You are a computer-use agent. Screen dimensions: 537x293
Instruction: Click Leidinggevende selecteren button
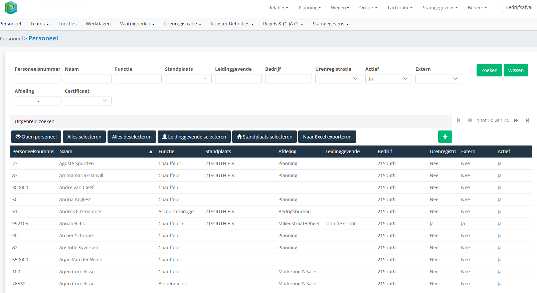point(194,137)
